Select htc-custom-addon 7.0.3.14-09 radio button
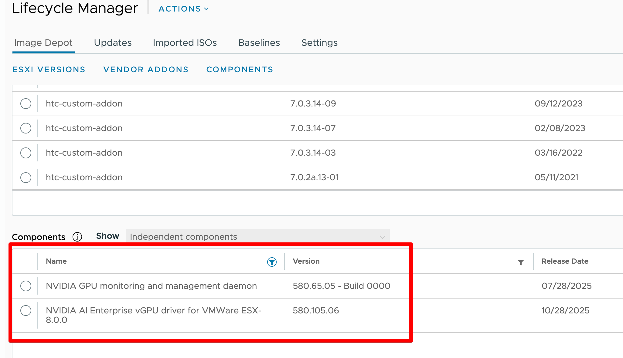This screenshot has height=358, width=623. click(x=26, y=103)
